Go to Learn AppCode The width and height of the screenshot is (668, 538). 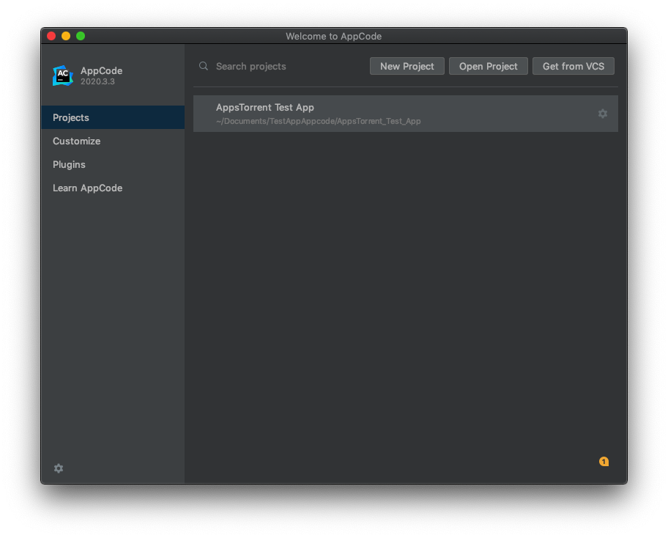(113, 188)
